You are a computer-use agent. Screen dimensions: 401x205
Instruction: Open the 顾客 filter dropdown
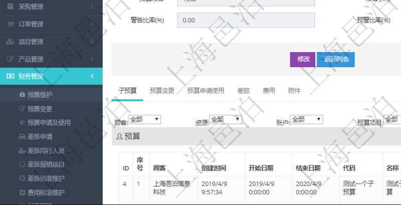point(144,119)
